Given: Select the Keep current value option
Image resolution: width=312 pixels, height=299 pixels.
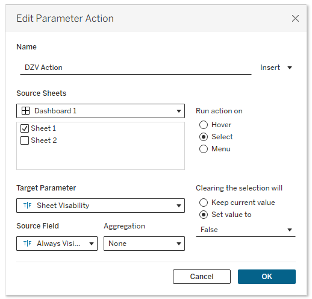Looking at the screenshot, I should [x=204, y=203].
